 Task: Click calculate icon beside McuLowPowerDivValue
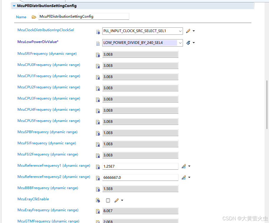pos(188,43)
